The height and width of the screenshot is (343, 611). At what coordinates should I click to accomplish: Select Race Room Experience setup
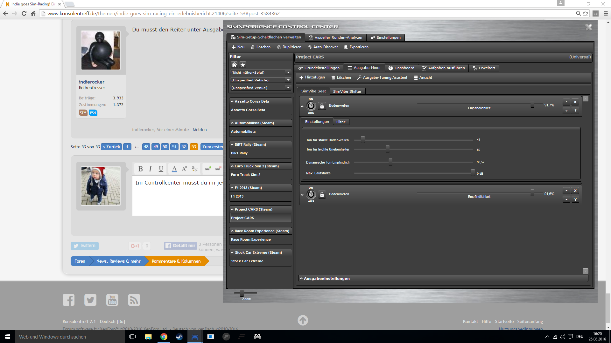coord(260,239)
